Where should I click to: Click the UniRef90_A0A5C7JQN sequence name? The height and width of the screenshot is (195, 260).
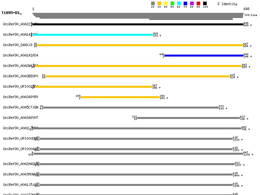pos(20,107)
